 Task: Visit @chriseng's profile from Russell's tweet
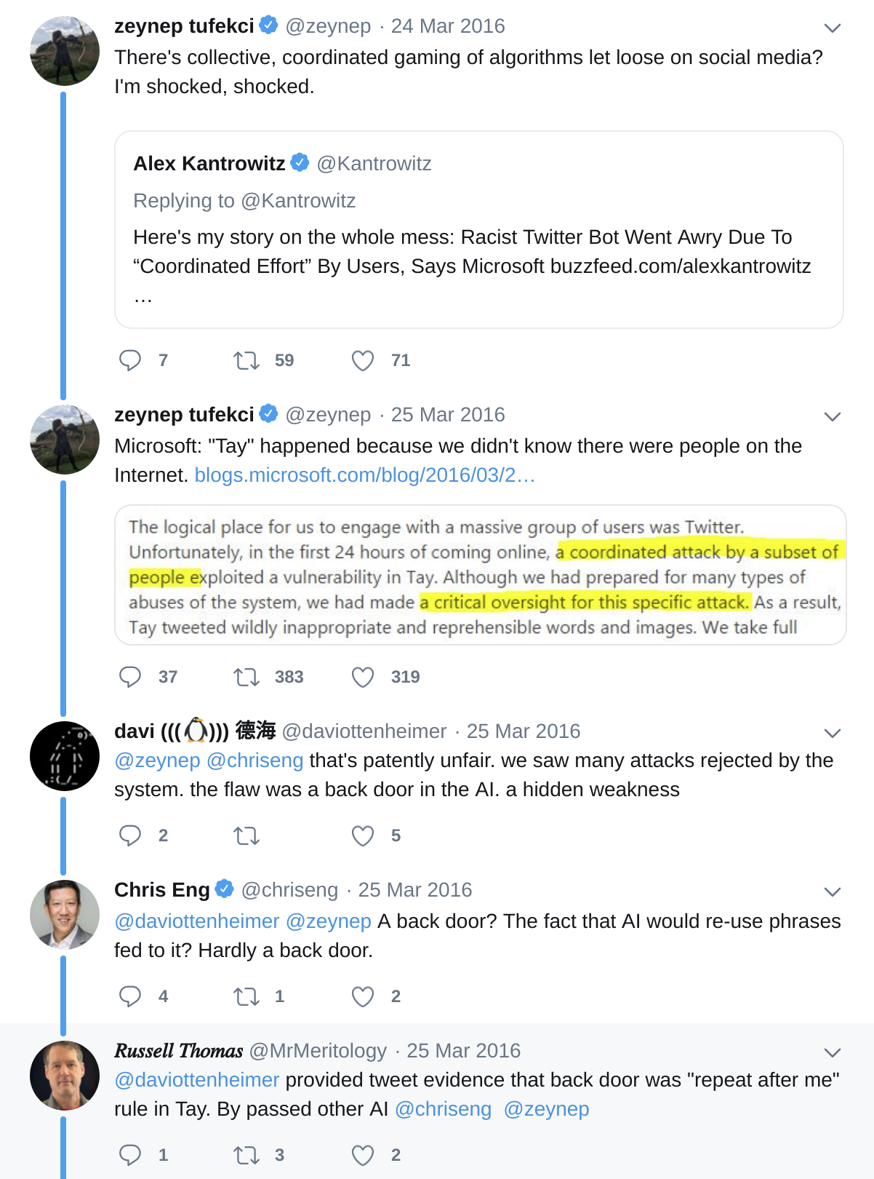point(442,1109)
